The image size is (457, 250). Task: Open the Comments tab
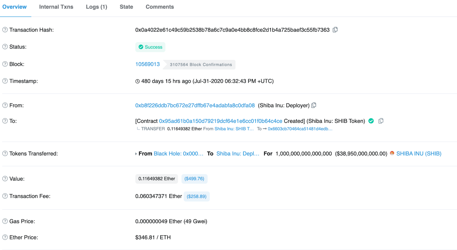point(160,7)
